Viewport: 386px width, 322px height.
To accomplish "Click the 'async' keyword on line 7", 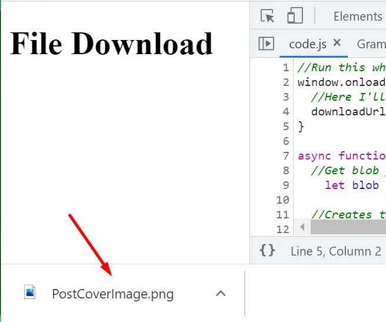I will [314, 156].
